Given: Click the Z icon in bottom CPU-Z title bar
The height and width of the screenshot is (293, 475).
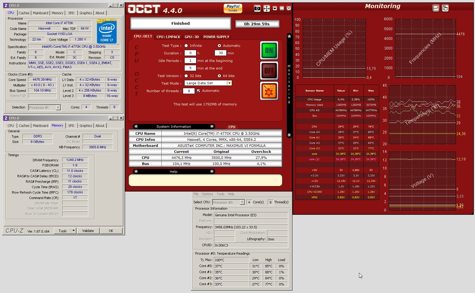Looking at the screenshot, I should click(x=6, y=118).
